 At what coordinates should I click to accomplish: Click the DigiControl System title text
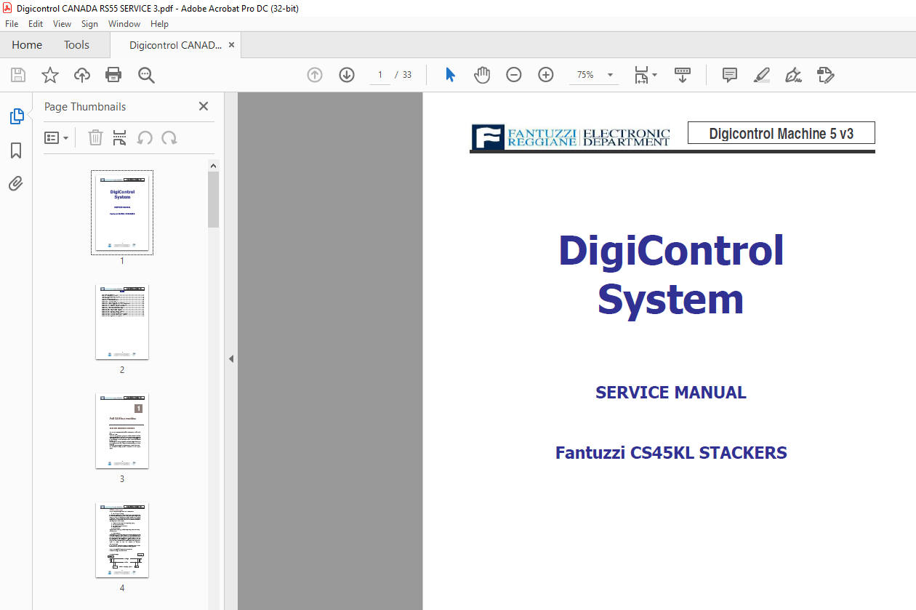(671, 275)
